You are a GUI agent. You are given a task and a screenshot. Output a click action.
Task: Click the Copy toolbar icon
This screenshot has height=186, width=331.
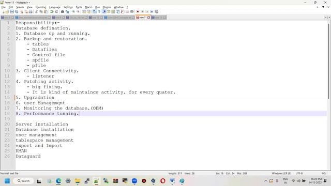pos(41,11)
